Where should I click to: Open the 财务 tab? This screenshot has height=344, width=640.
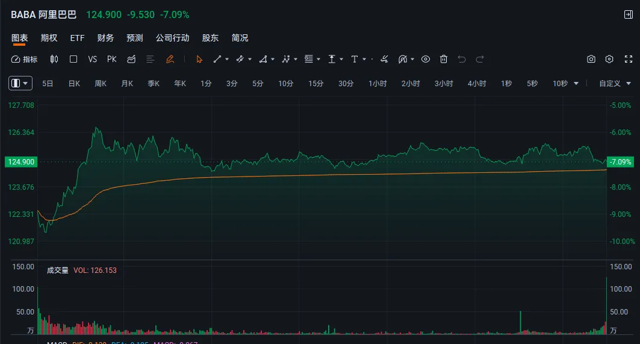tap(105, 38)
